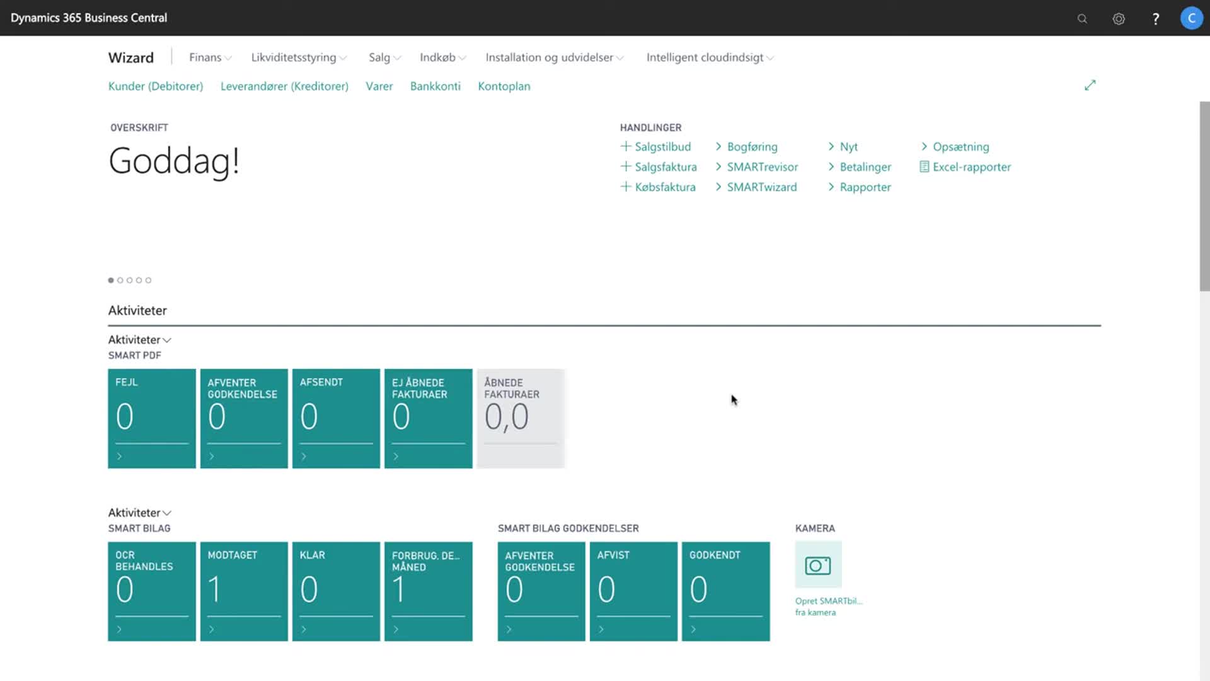
Task: Click the arrow in OCR BEHANDLES tile
Action: coord(119,629)
